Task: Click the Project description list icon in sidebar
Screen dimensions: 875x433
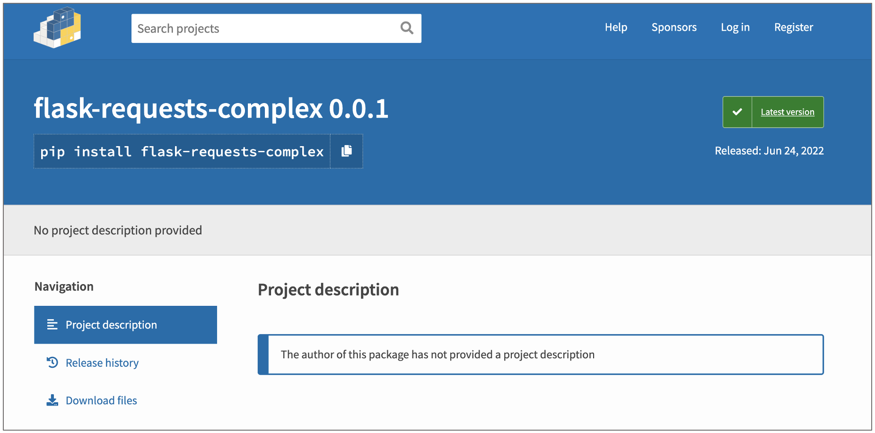Action: coord(52,325)
